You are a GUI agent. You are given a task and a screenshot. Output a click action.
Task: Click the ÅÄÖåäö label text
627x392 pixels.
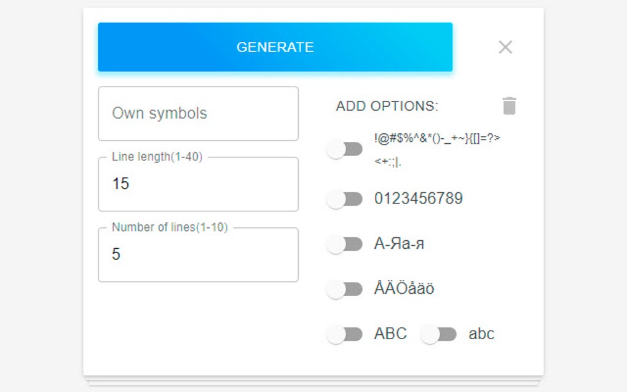tap(403, 288)
